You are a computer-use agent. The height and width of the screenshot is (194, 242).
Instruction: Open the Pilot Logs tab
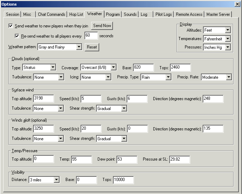coord(164,14)
